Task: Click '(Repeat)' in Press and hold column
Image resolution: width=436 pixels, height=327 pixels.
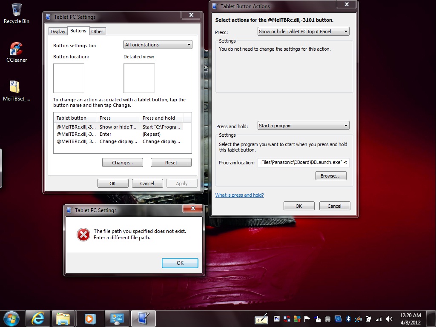Action: 152,134
